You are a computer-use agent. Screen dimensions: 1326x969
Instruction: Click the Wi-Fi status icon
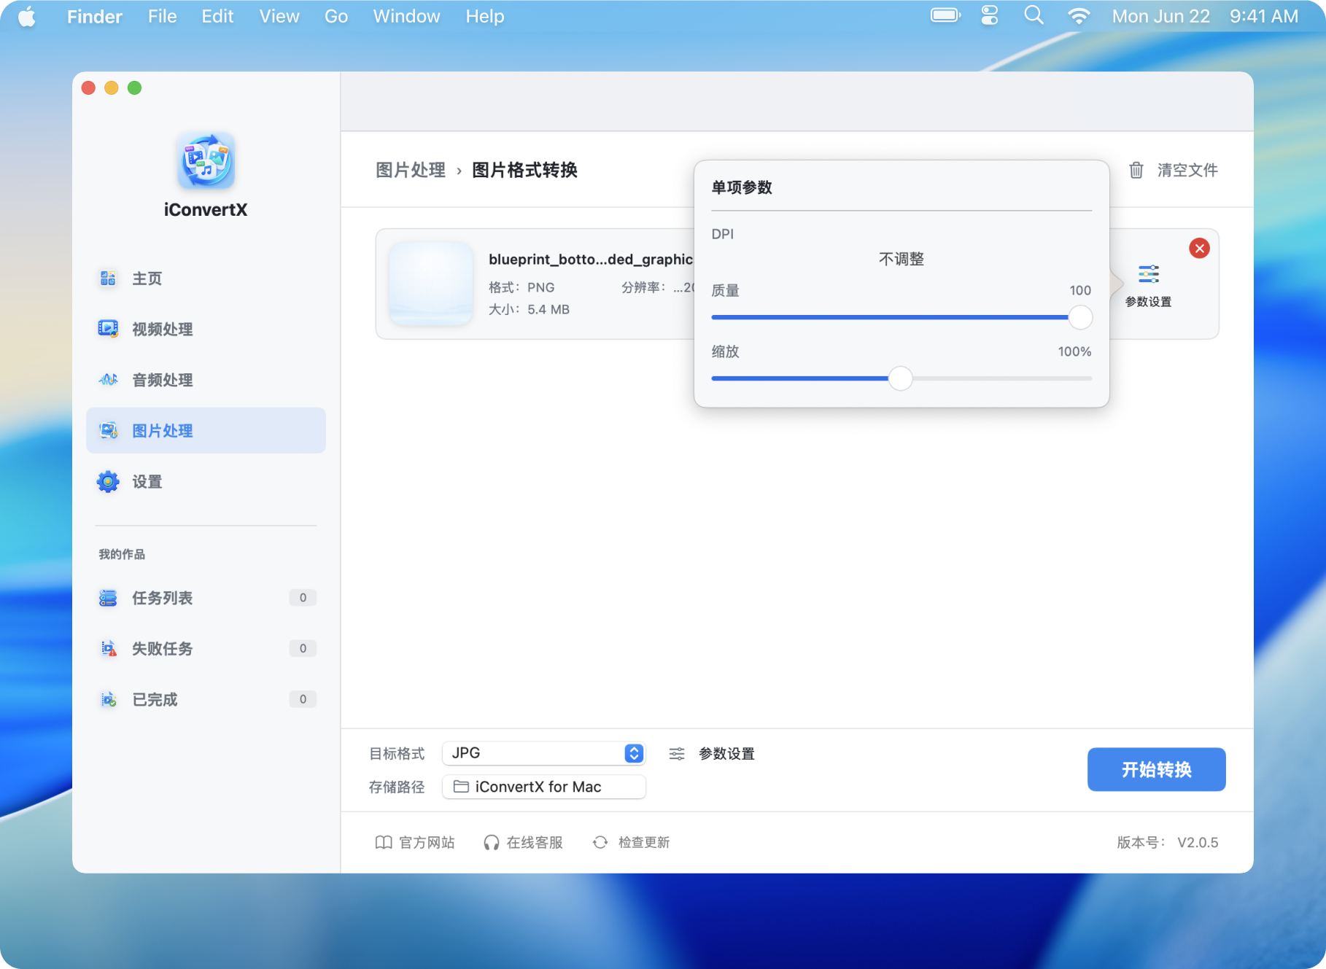[1079, 16]
